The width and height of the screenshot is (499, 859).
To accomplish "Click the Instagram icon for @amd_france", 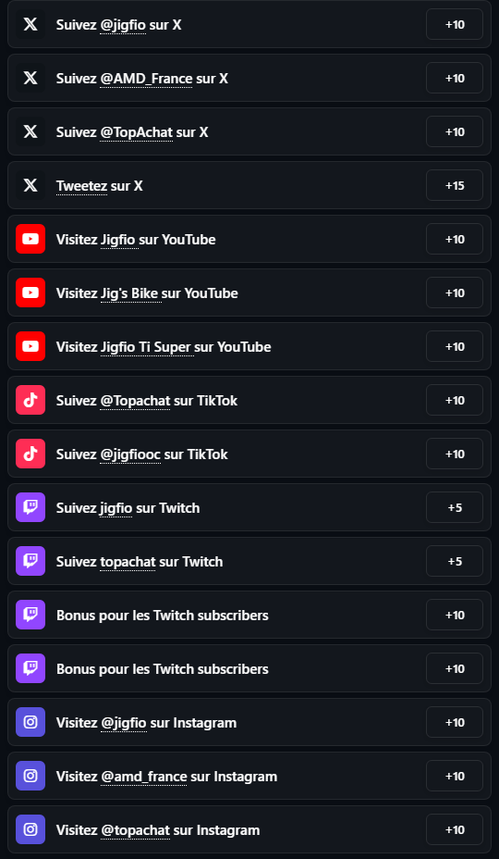I will pos(30,777).
